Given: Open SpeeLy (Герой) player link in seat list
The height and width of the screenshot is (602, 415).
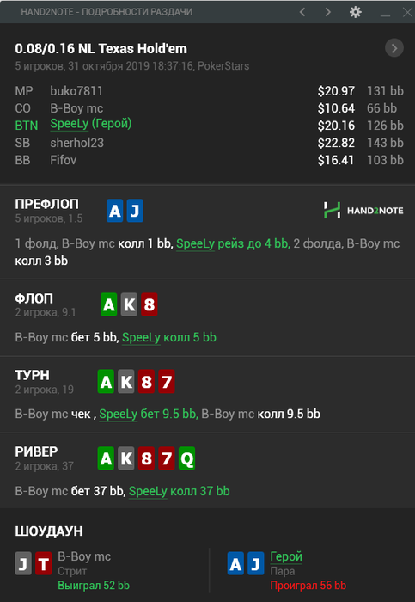Looking at the screenshot, I should point(91,124).
